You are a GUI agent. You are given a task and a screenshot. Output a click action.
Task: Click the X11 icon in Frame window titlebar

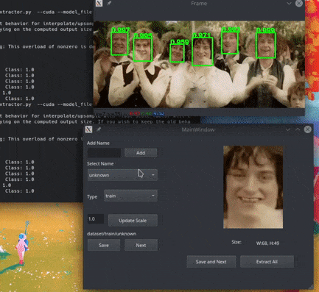pyautogui.click(x=99, y=3)
